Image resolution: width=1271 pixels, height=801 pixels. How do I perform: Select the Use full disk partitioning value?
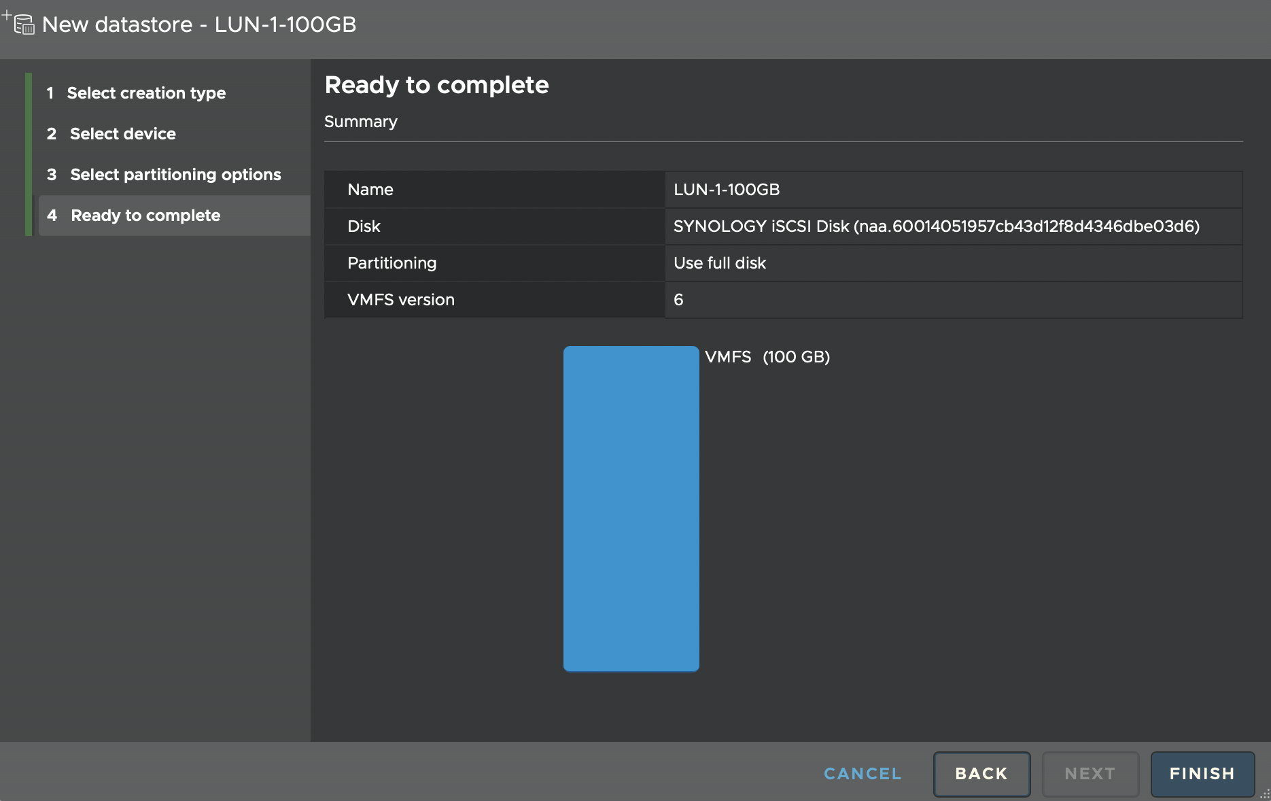[719, 263]
